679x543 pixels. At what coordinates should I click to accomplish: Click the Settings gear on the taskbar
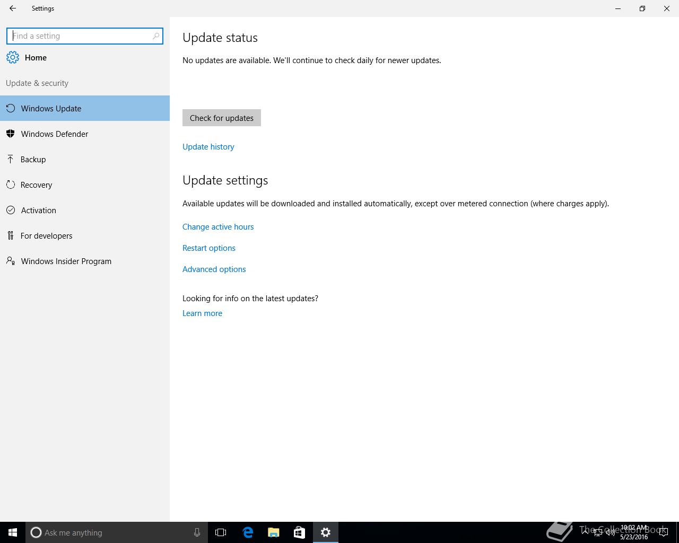click(x=326, y=532)
